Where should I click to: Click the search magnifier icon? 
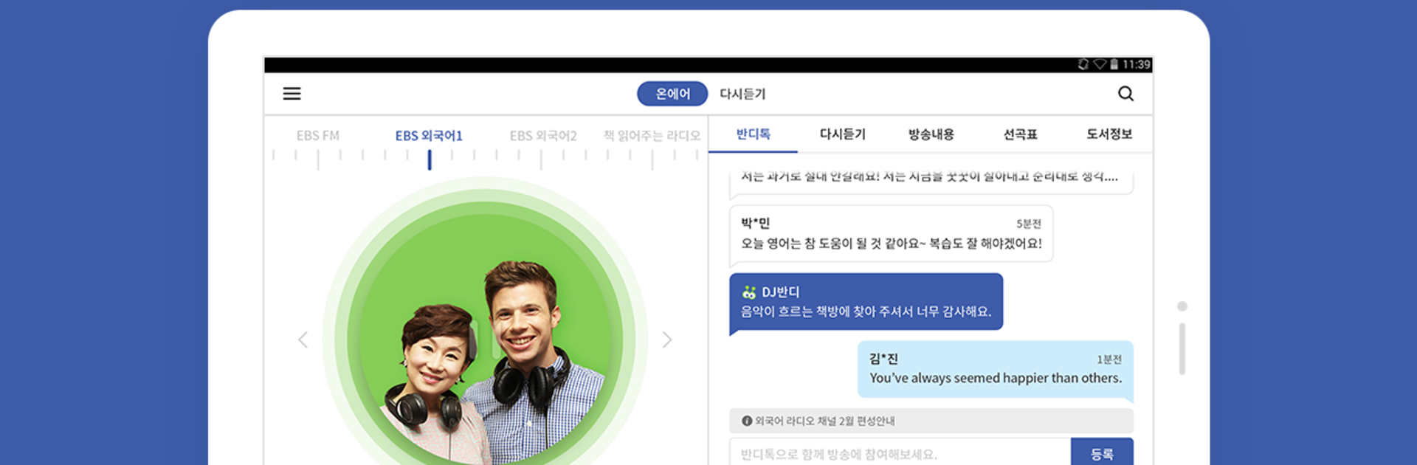click(1125, 94)
